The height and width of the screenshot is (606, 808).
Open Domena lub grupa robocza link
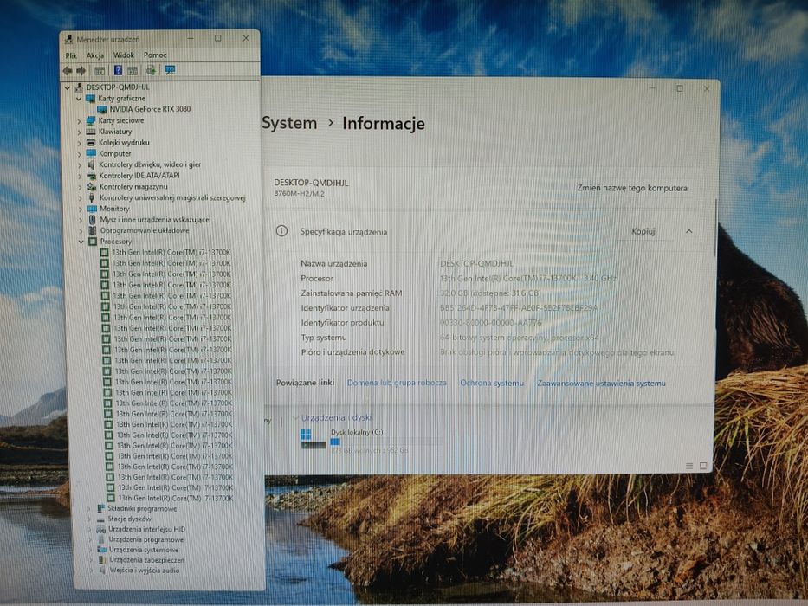(x=397, y=383)
